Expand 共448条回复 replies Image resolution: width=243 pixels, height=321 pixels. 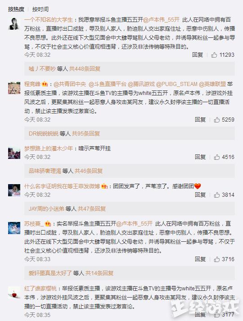[x=85, y=69]
